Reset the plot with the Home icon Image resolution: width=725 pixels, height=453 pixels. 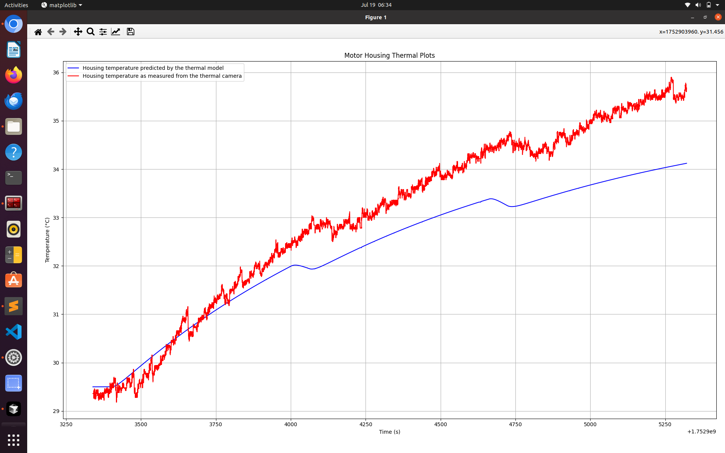38,32
